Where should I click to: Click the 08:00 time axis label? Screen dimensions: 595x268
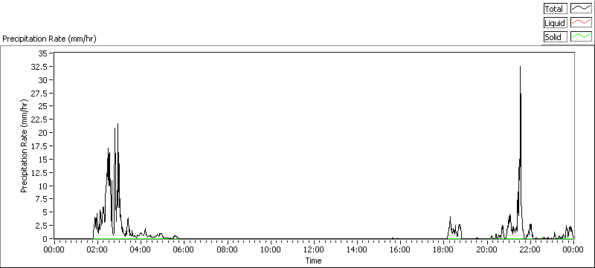point(228,250)
